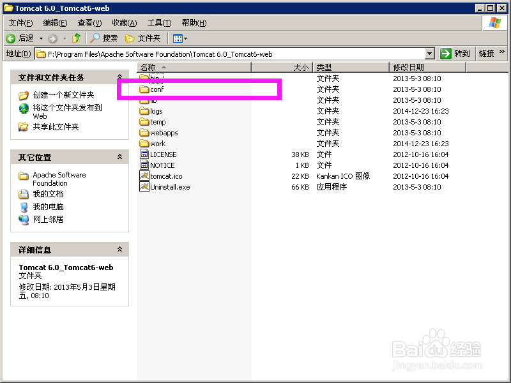Collapse the 文件和文件夹任务 panel

[119, 77]
